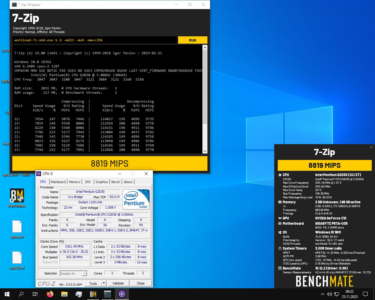
Task: Open the Windows Start menu
Action: [7, 294]
